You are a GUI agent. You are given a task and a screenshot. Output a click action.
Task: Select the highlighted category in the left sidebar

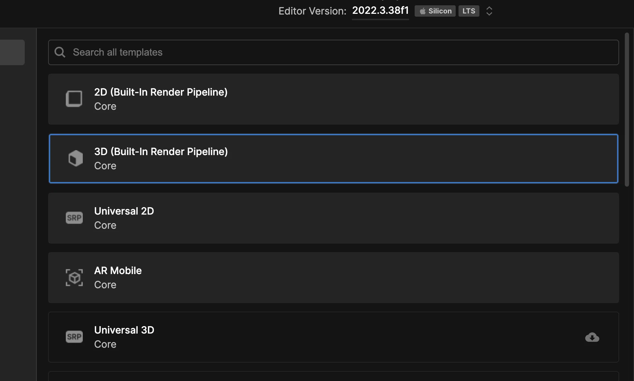(12, 52)
